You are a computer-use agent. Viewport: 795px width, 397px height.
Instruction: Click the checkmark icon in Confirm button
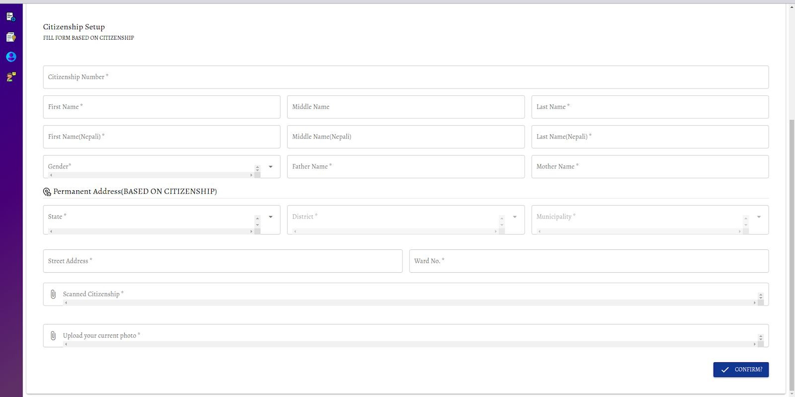(725, 370)
